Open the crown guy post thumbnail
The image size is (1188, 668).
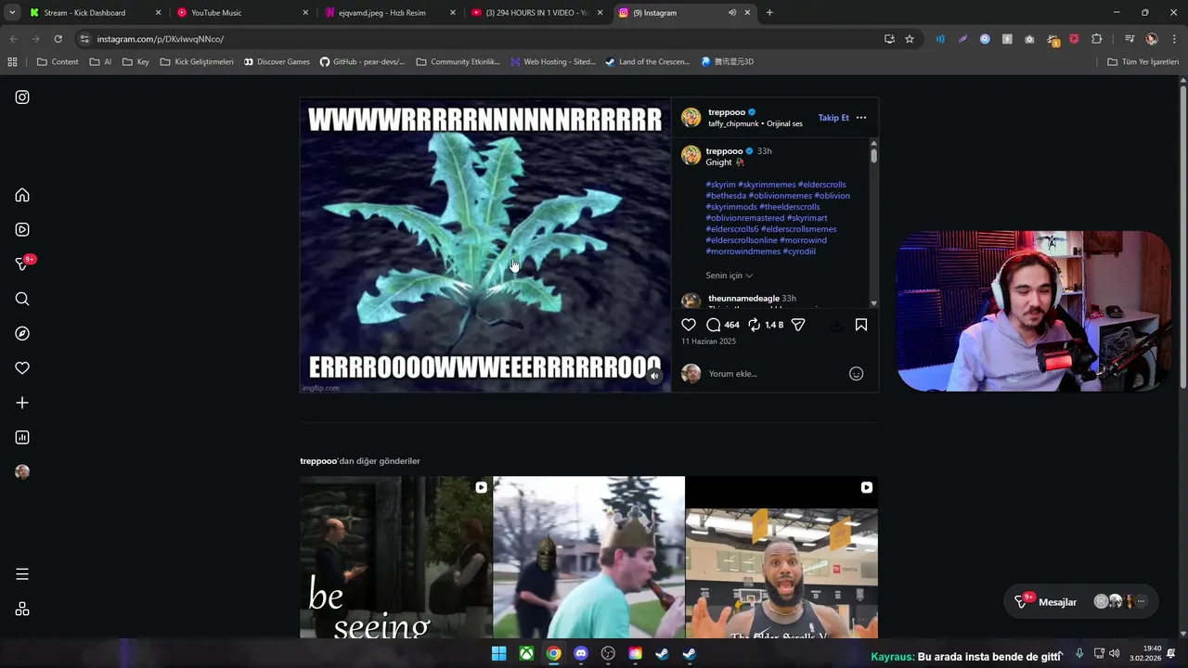588,558
